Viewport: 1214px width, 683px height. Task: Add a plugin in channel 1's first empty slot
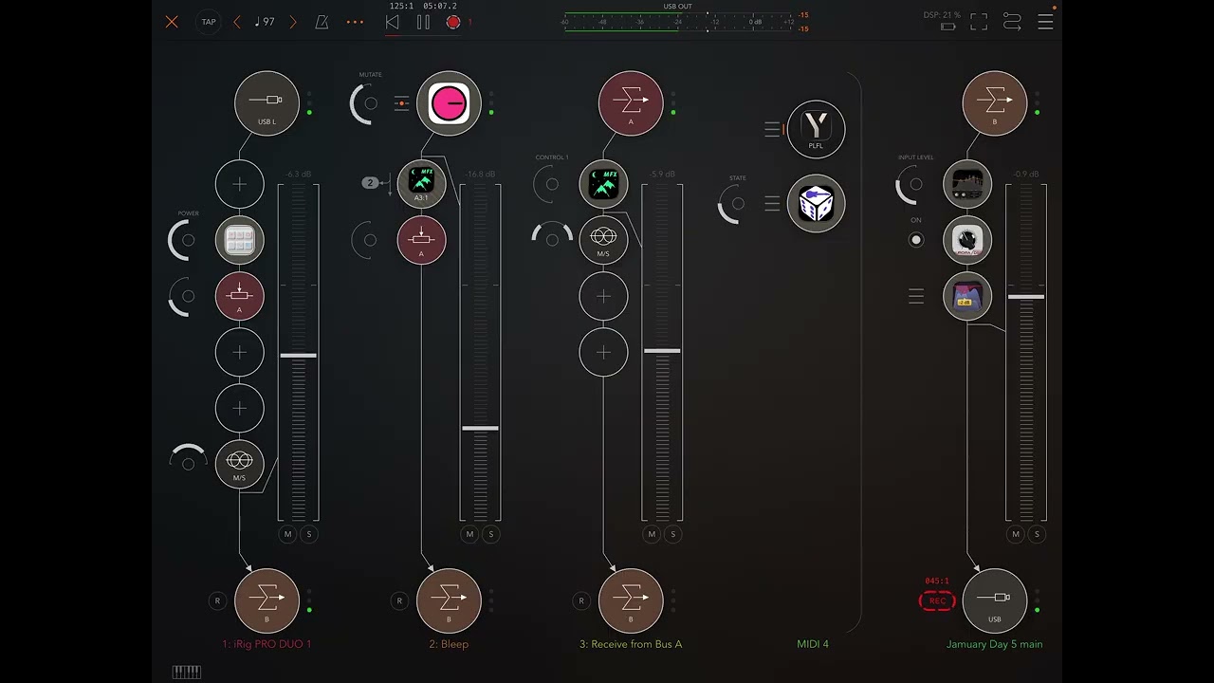[x=240, y=184]
